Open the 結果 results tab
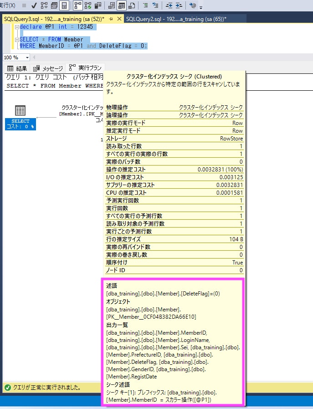Image resolution: width=313 pixels, height=409 pixels. coord(17,68)
